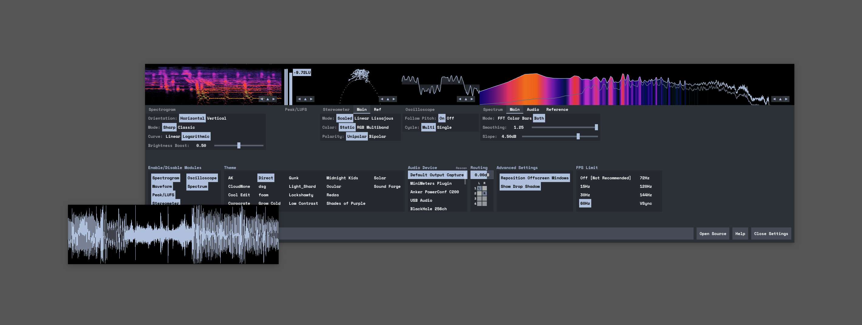
Task: Select VSync FPS limit
Action: pyautogui.click(x=646, y=204)
